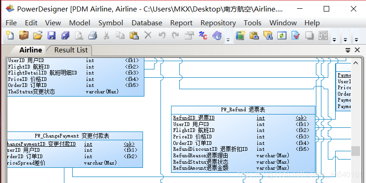Image resolution: width=366 pixels, height=183 pixels.
Task: Click the Print icon
Action: tap(93, 35)
